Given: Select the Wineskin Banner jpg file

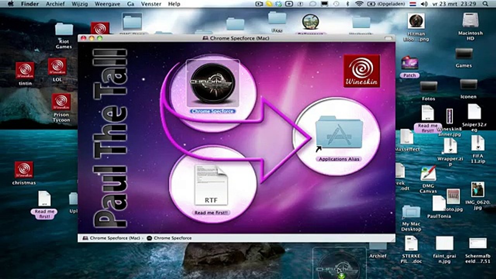Looking at the screenshot, I should tap(449, 116).
